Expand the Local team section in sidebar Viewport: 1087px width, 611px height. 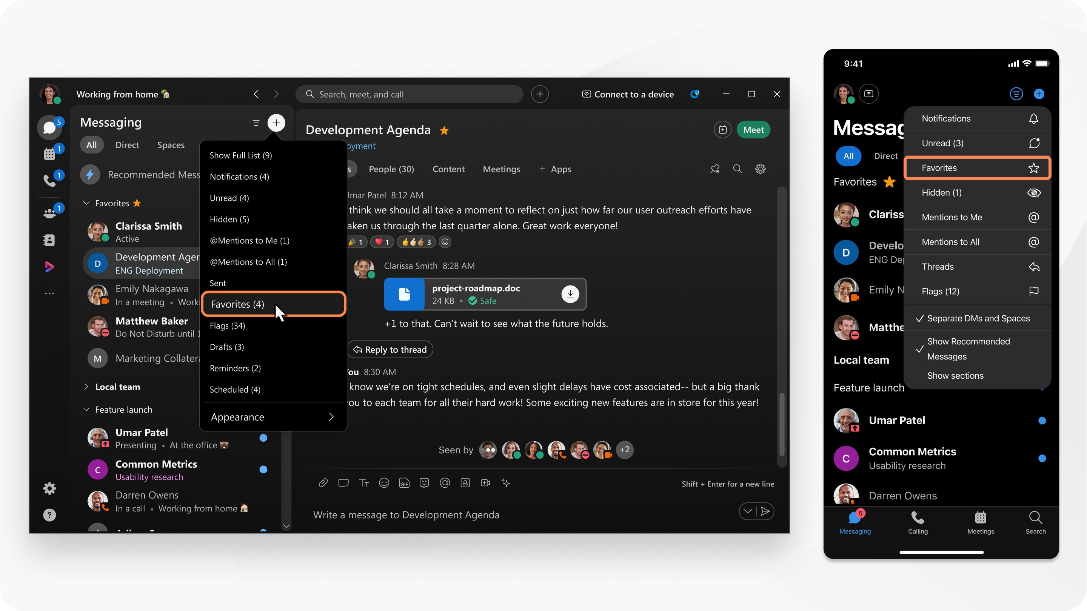[86, 387]
